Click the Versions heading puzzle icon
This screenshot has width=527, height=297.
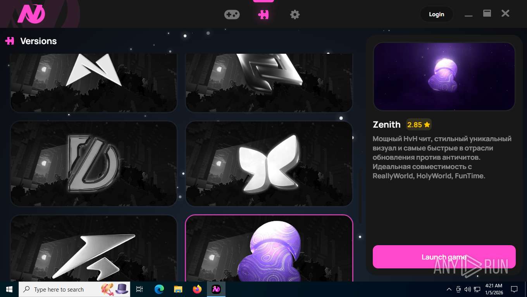(10, 41)
